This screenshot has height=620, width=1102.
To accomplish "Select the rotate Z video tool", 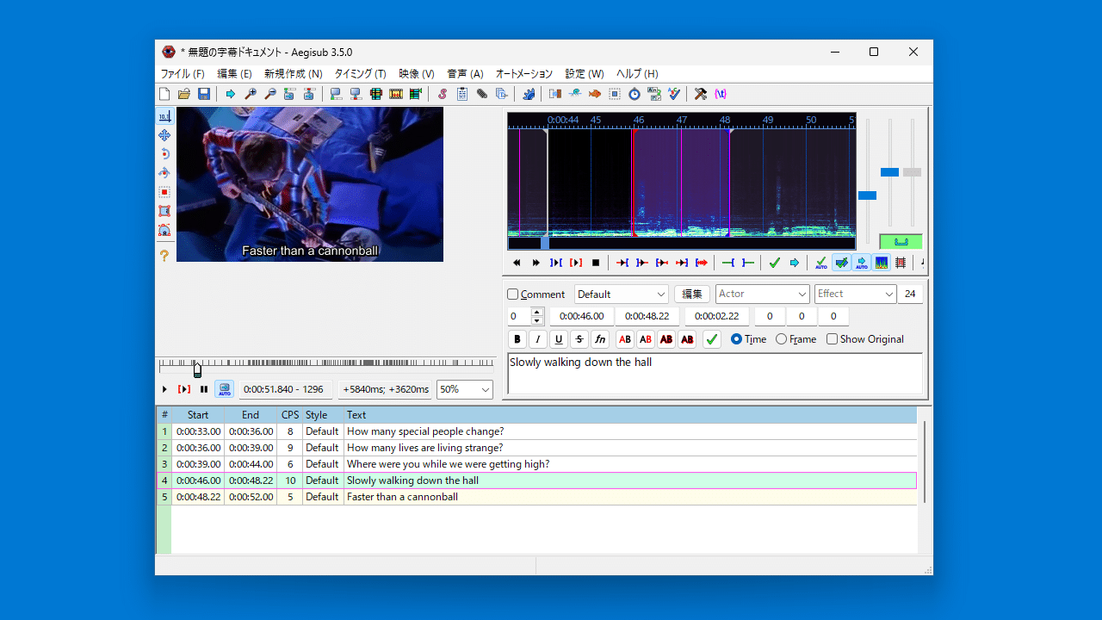I will (x=164, y=154).
